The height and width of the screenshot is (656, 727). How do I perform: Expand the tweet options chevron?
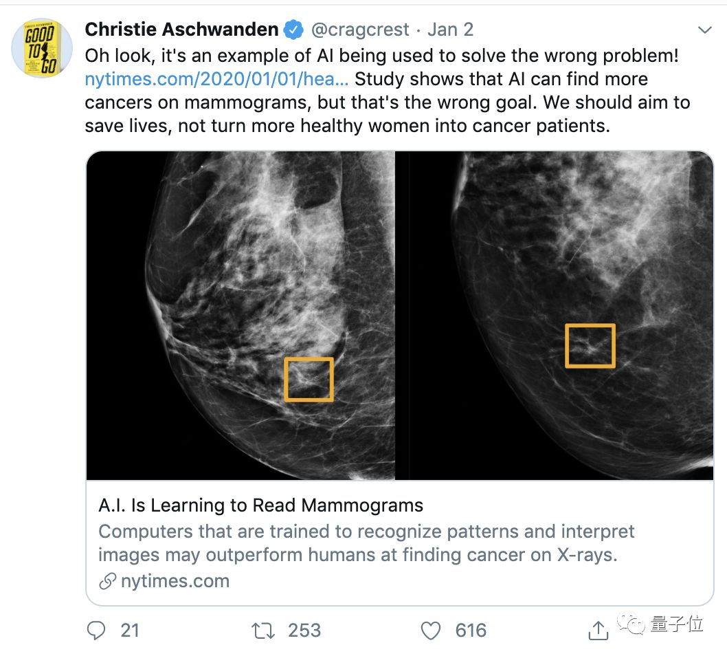click(x=704, y=30)
